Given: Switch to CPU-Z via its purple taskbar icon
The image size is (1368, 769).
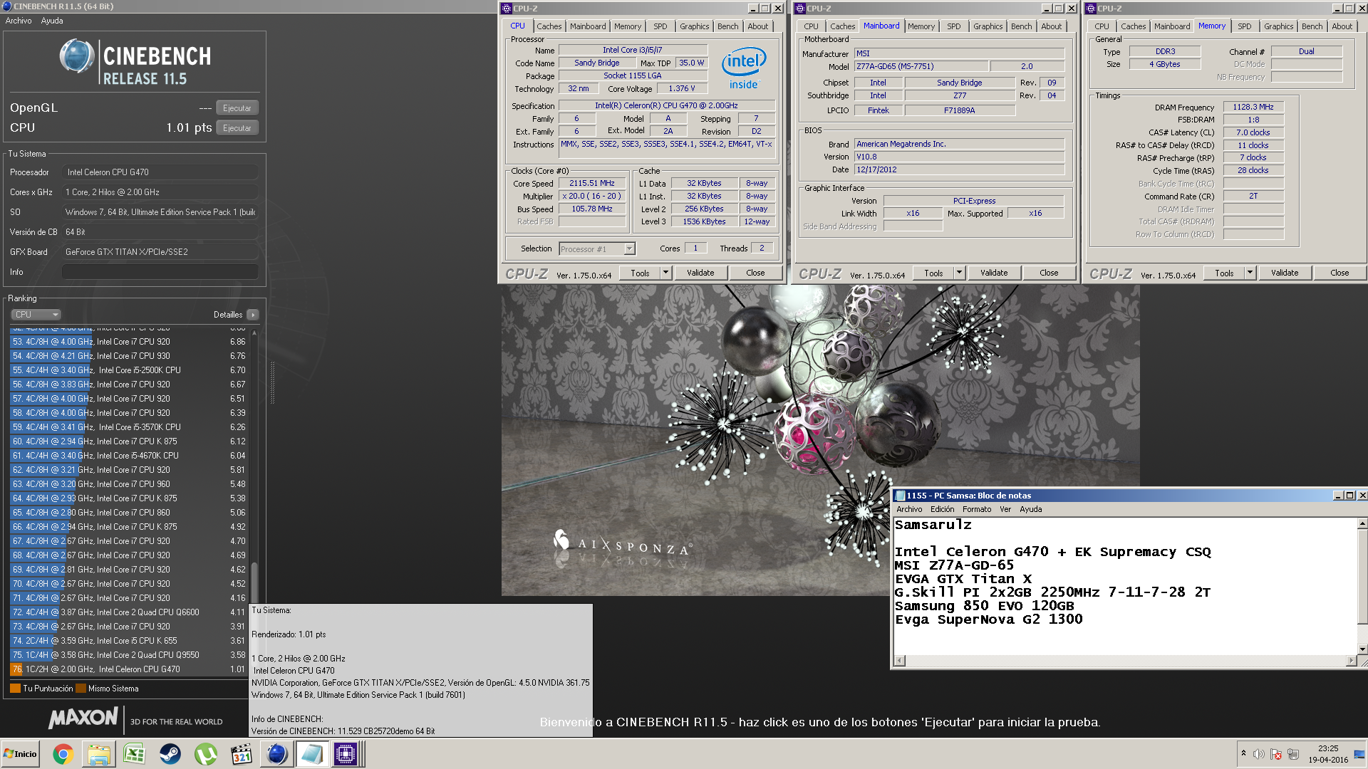Looking at the screenshot, I should pyautogui.click(x=346, y=754).
